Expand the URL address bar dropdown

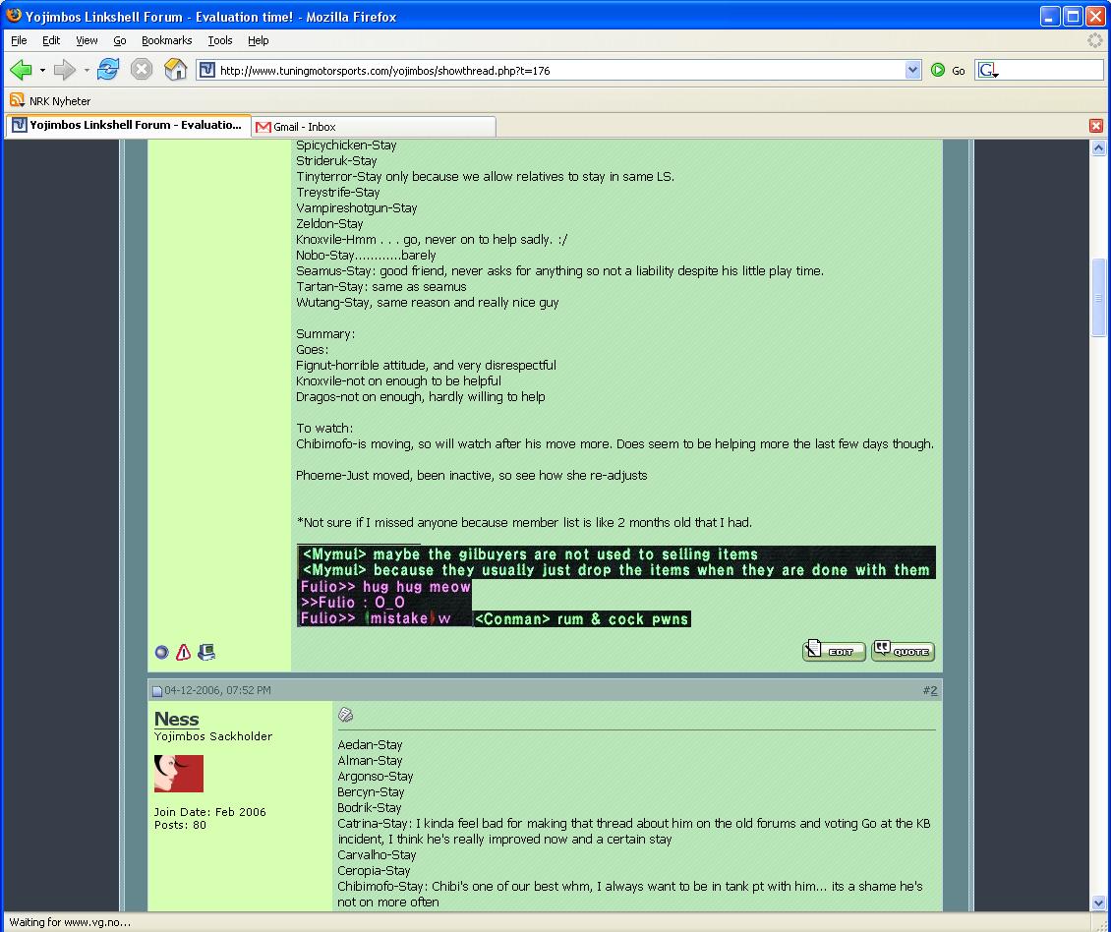[x=912, y=70]
